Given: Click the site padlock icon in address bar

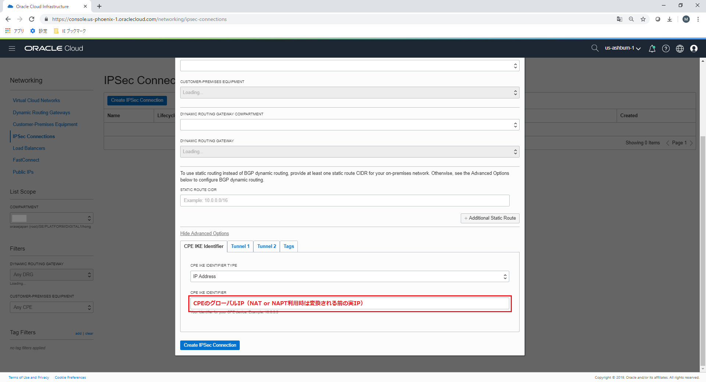Looking at the screenshot, I should (x=46, y=19).
